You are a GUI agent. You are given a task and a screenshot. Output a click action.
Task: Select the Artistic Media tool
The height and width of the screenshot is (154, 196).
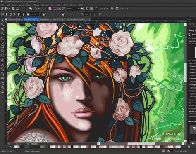pos(2,42)
